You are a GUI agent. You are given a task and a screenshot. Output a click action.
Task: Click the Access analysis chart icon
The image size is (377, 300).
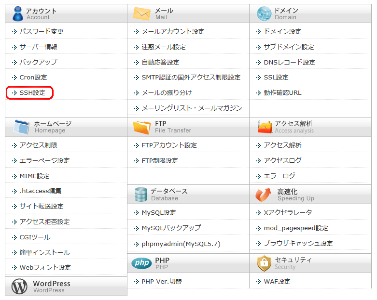point(265,127)
